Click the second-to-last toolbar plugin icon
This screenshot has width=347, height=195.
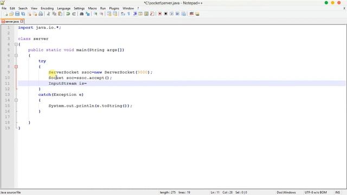coord(191,14)
